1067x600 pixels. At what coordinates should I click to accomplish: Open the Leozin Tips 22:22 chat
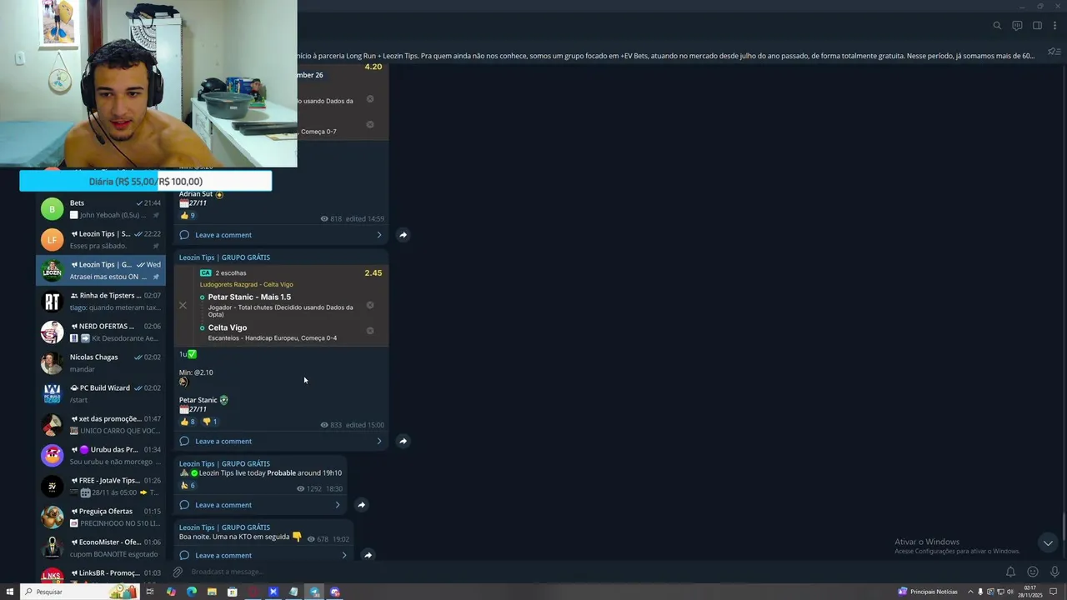point(101,239)
